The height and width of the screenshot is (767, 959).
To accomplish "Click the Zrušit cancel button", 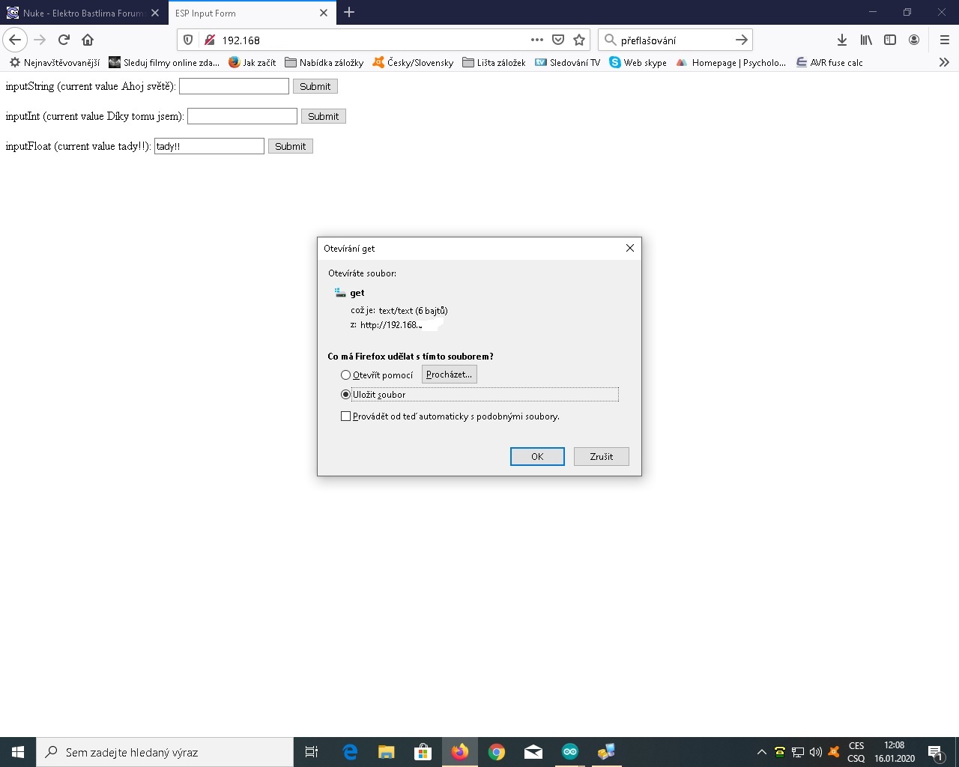I will [x=601, y=457].
